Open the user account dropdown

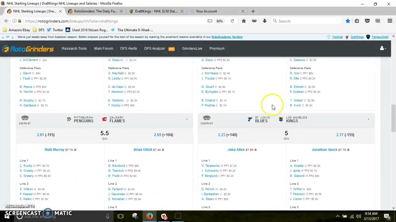[x=383, y=48]
